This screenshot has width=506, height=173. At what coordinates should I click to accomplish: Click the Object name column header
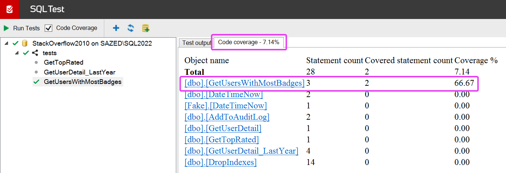tap(207, 61)
